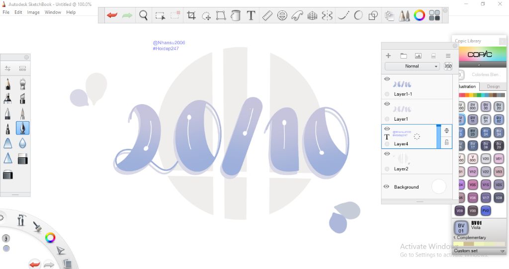This screenshot has width=509, height=269.
Task: Select the Layer1-1 thumbnail
Action: click(x=403, y=84)
